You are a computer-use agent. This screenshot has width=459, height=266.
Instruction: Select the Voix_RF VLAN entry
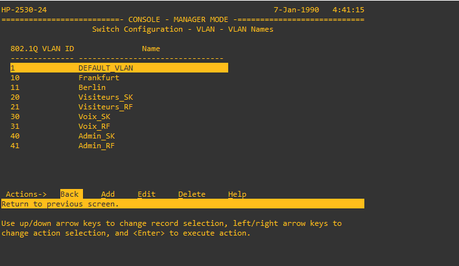(94, 126)
